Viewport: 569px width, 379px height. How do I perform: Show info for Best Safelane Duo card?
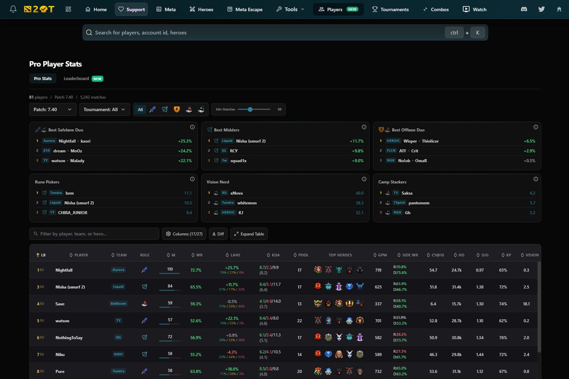[192, 127]
